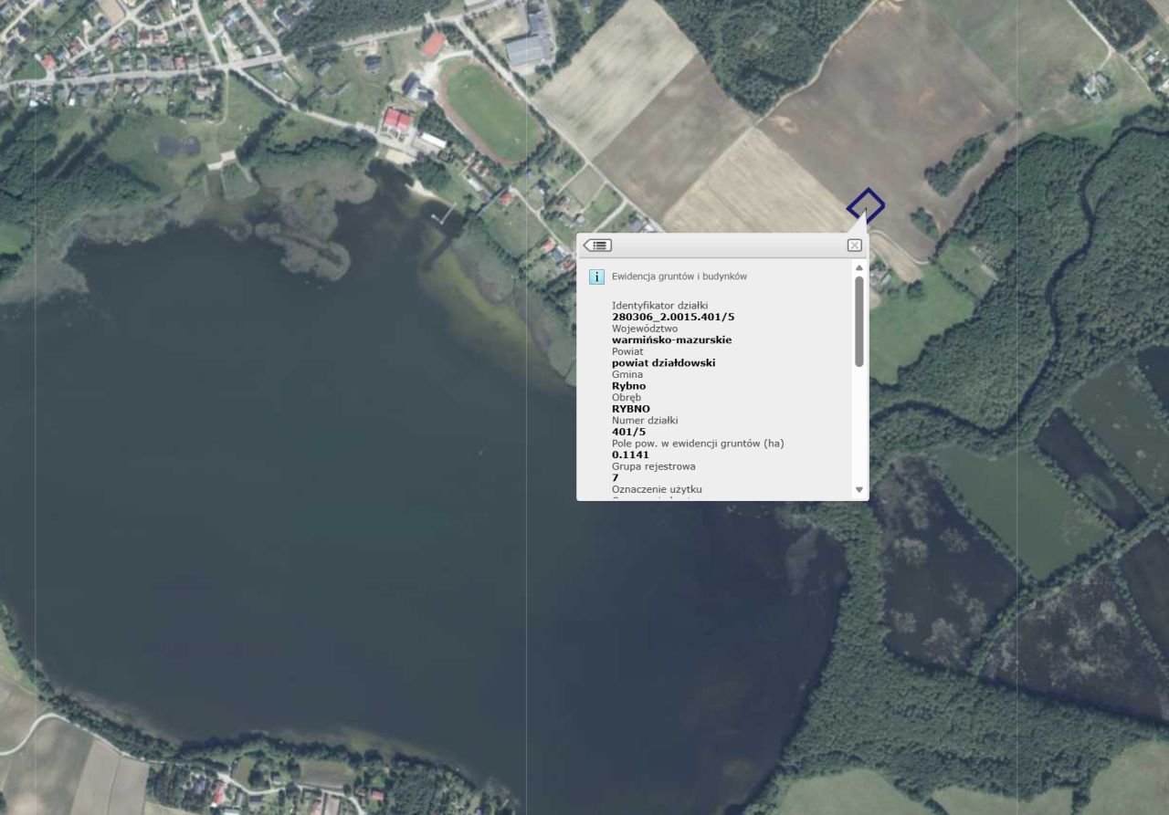
Task: Click the obręb value RYBNO
Action: click(630, 409)
